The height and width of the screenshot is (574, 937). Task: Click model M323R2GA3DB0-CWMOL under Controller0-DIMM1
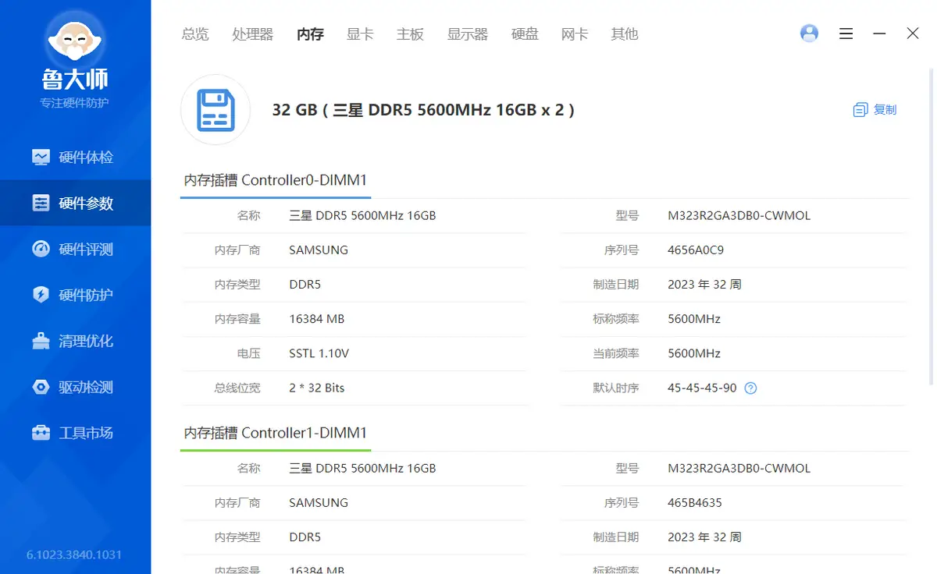tap(739, 216)
